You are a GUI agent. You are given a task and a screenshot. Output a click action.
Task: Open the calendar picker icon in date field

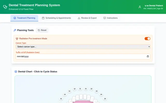148,57
